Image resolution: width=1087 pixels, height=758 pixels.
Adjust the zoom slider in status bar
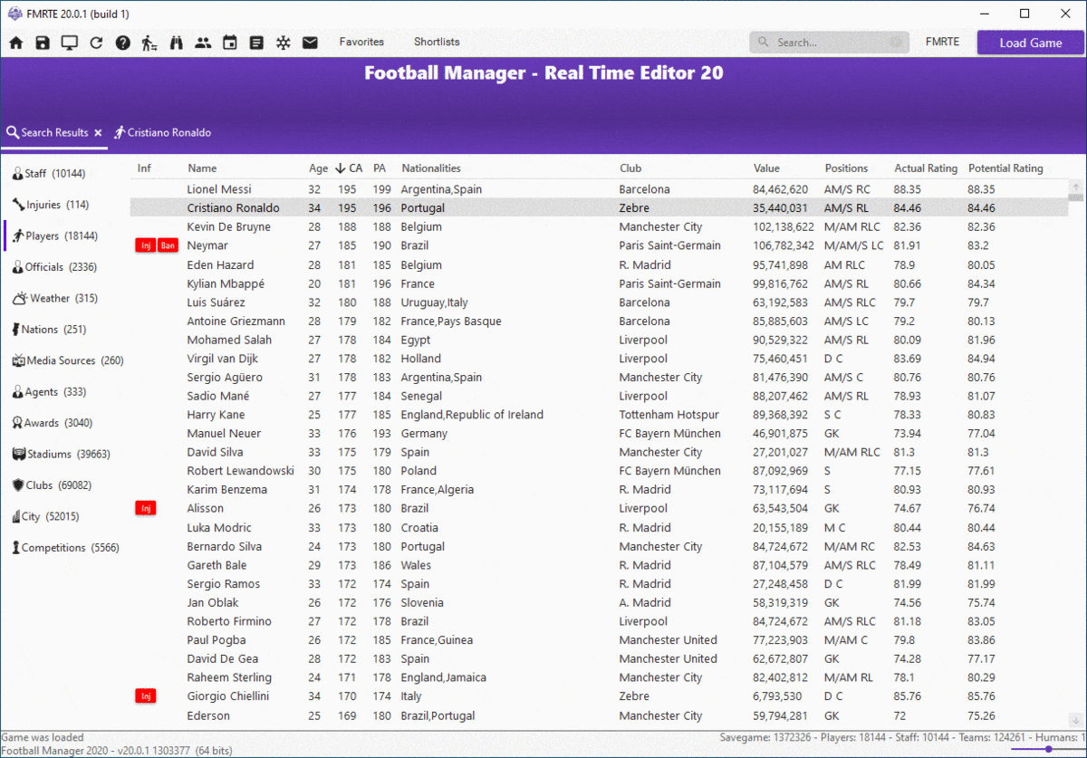point(1048,749)
